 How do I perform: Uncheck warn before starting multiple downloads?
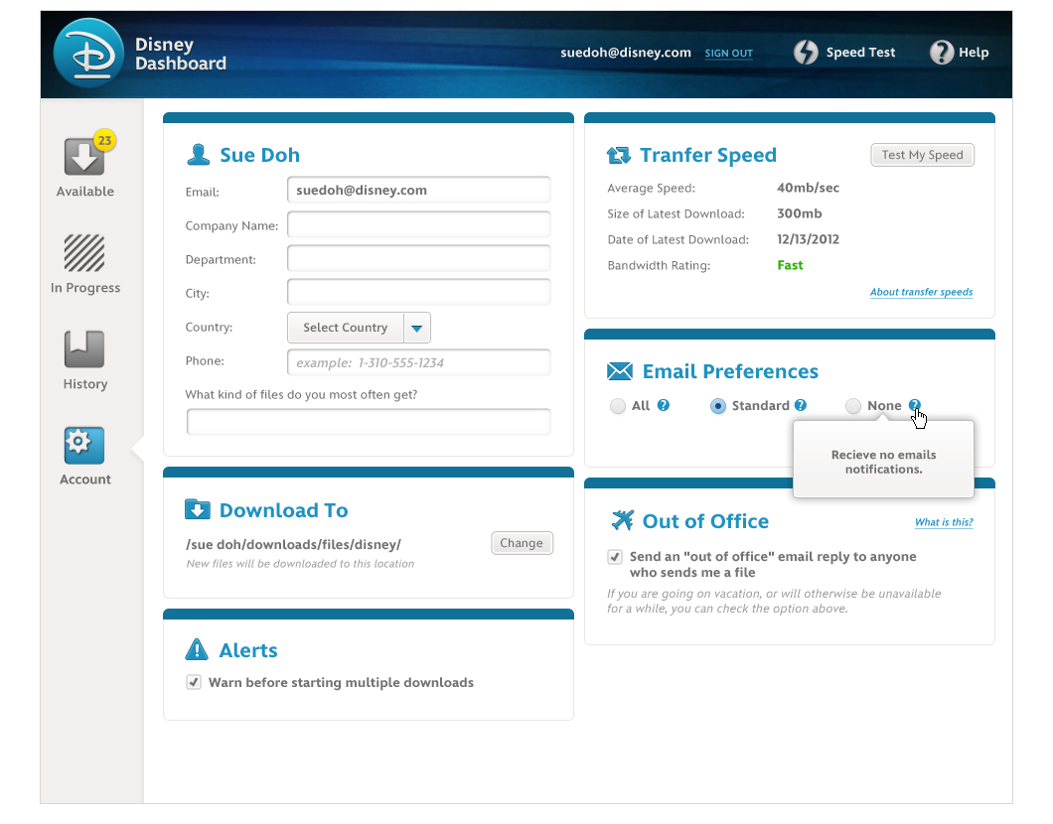[x=194, y=682]
